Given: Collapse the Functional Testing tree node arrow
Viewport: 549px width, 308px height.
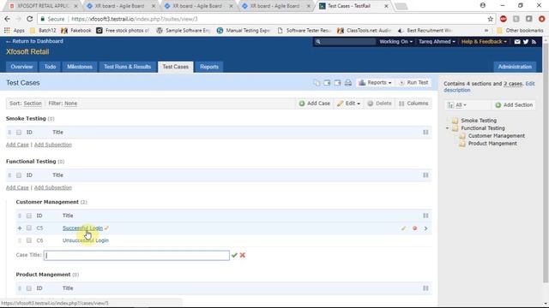Looking at the screenshot, I should 447,128.
